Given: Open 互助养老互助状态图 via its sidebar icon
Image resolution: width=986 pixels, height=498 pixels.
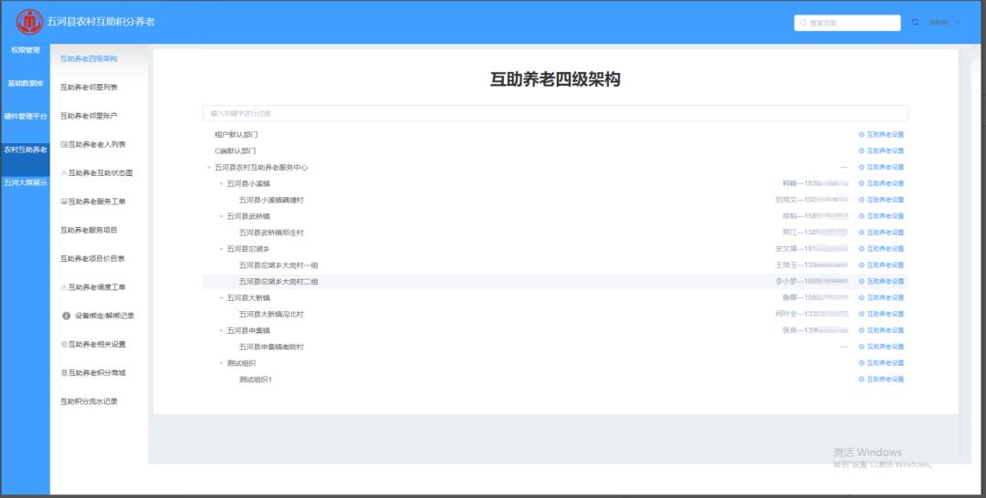Looking at the screenshot, I should [64, 173].
